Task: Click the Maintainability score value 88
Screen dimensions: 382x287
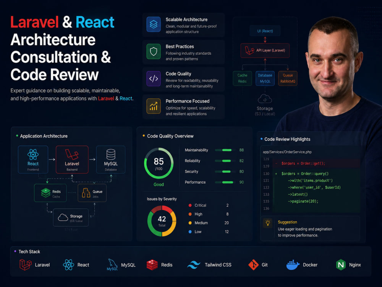Action: (x=241, y=150)
